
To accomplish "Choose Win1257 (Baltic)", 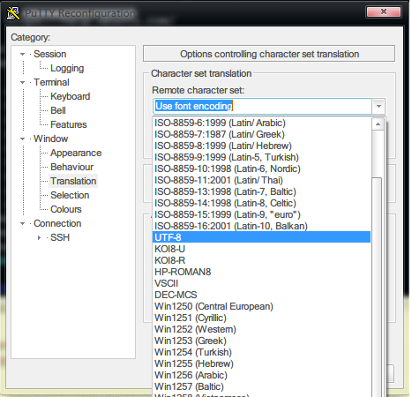I will (x=262, y=386).
